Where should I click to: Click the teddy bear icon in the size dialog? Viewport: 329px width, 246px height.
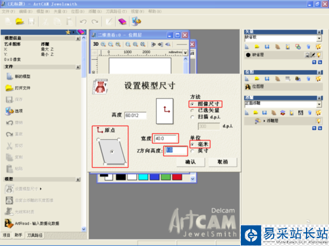(100, 87)
